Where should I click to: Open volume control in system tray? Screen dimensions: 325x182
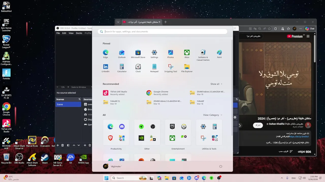click(304, 178)
